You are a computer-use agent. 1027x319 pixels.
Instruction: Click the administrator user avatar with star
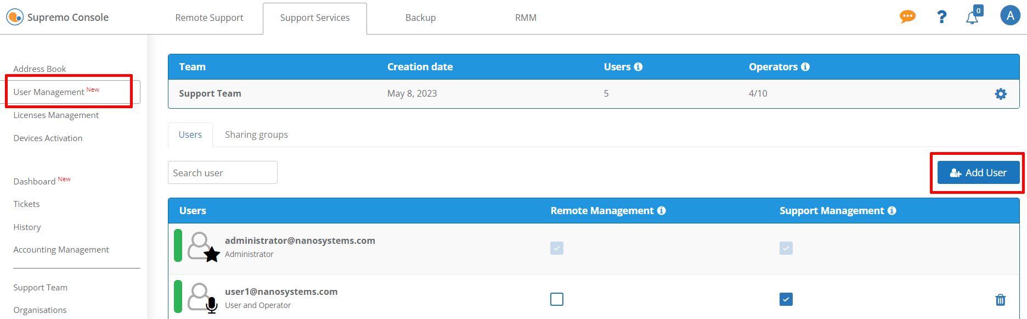pos(203,247)
